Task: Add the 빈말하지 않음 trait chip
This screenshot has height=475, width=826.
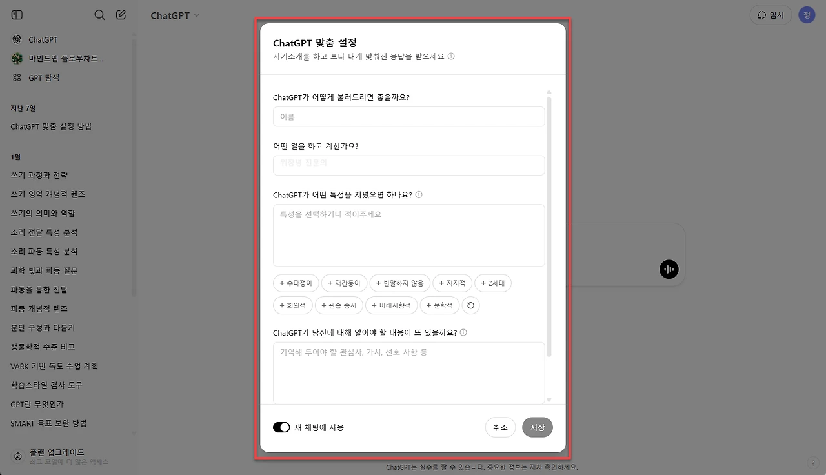Action: [x=399, y=283]
